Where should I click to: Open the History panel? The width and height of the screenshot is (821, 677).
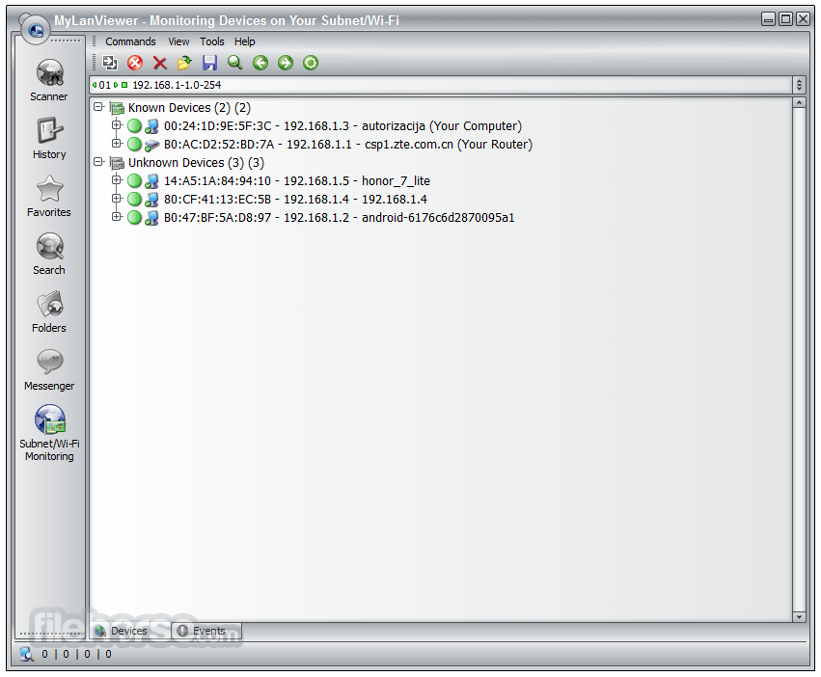tap(49, 138)
